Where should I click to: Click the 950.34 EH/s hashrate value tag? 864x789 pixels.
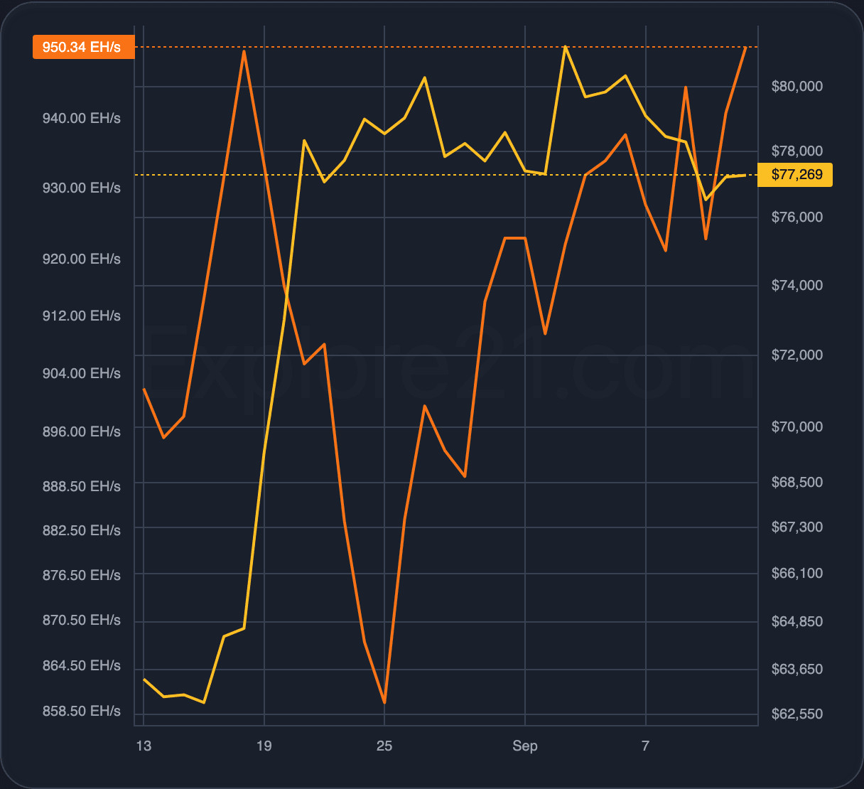pyautogui.click(x=84, y=48)
